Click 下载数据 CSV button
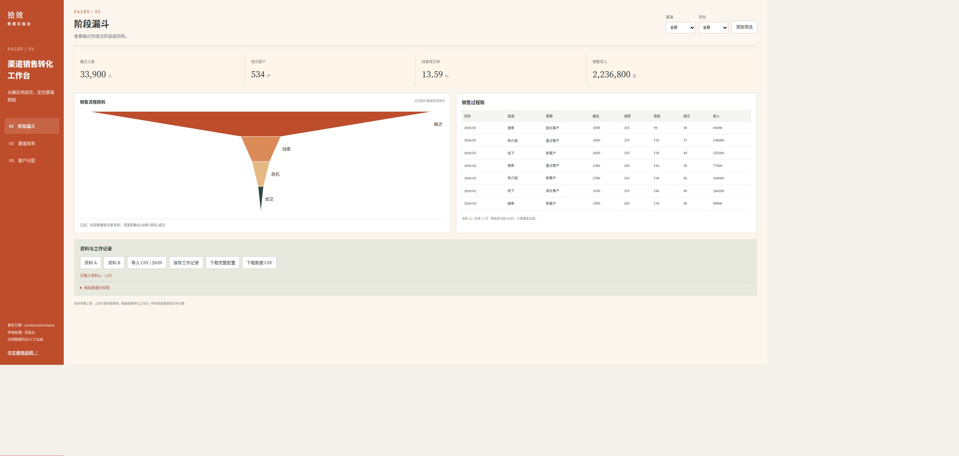 pos(259,263)
